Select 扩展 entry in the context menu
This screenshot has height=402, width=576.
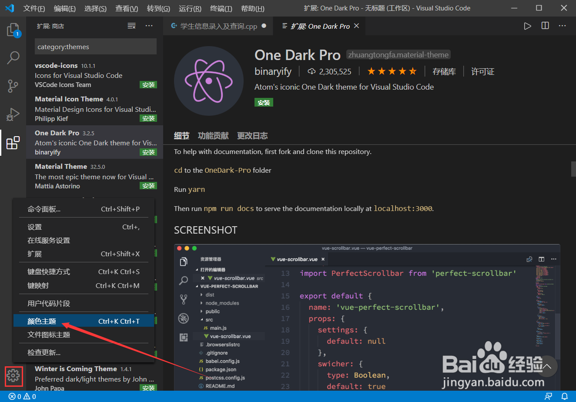point(84,254)
